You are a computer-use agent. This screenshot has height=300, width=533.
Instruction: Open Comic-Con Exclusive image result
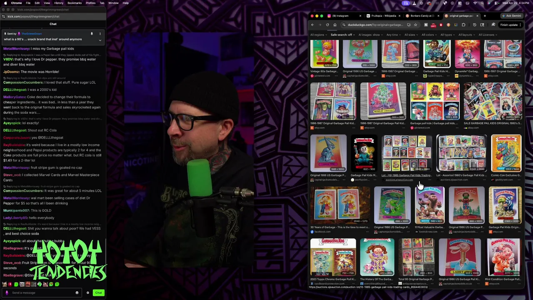pos(506,153)
